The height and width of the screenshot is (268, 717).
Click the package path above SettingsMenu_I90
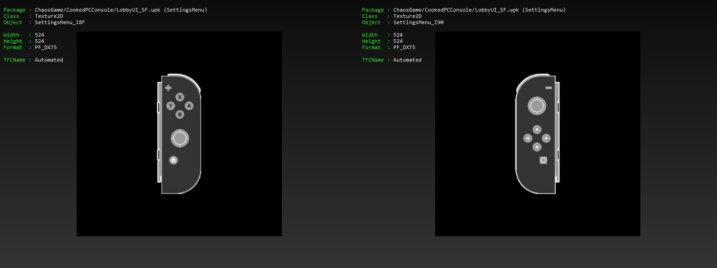point(479,10)
